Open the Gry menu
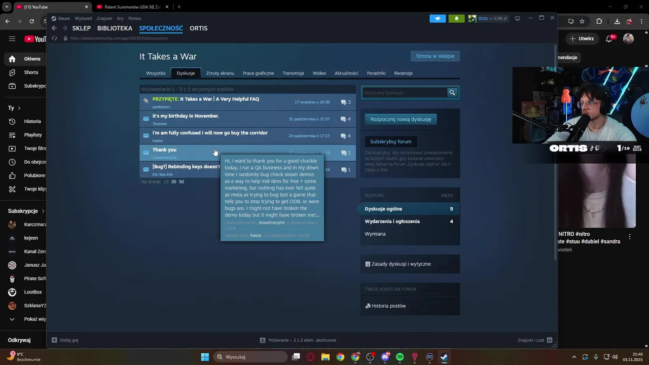The image size is (649, 365). [120, 18]
